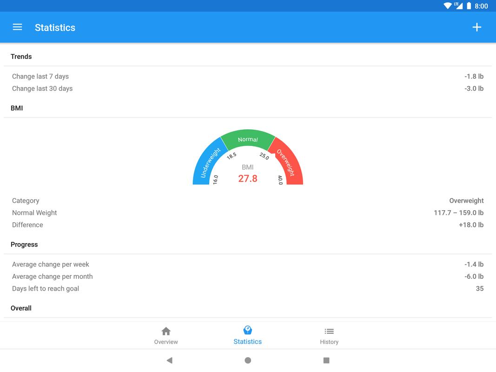Tap the Average change per month row

[248, 277]
